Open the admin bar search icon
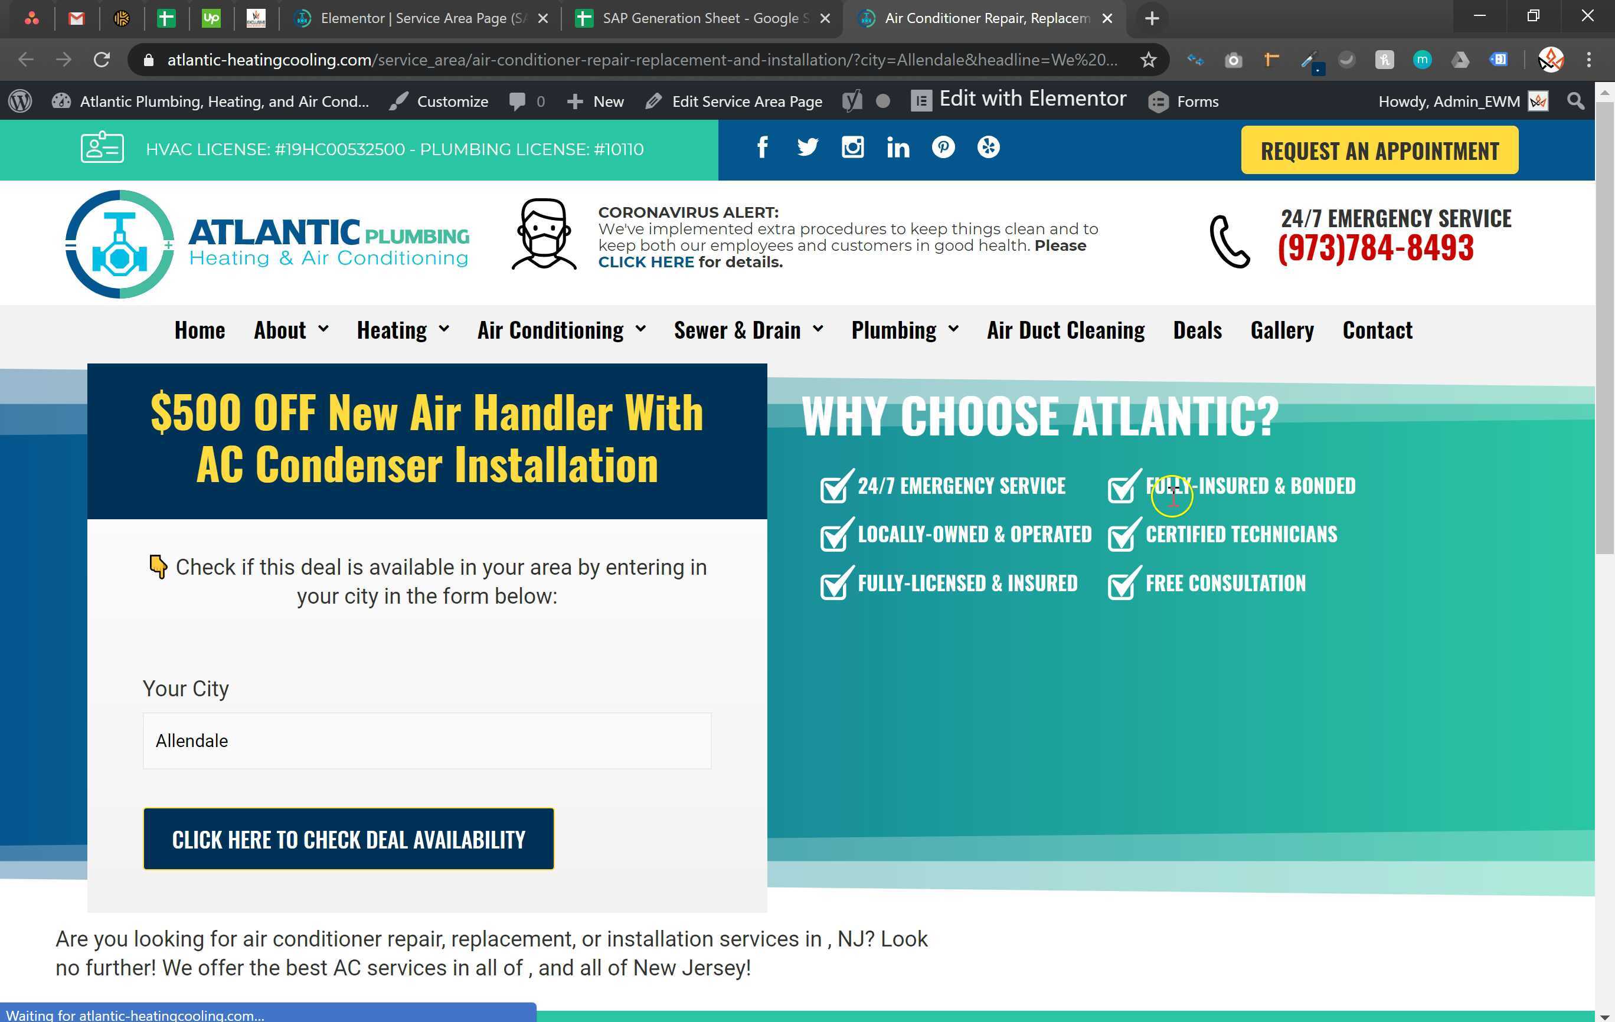The width and height of the screenshot is (1615, 1022). [1576, 101]
